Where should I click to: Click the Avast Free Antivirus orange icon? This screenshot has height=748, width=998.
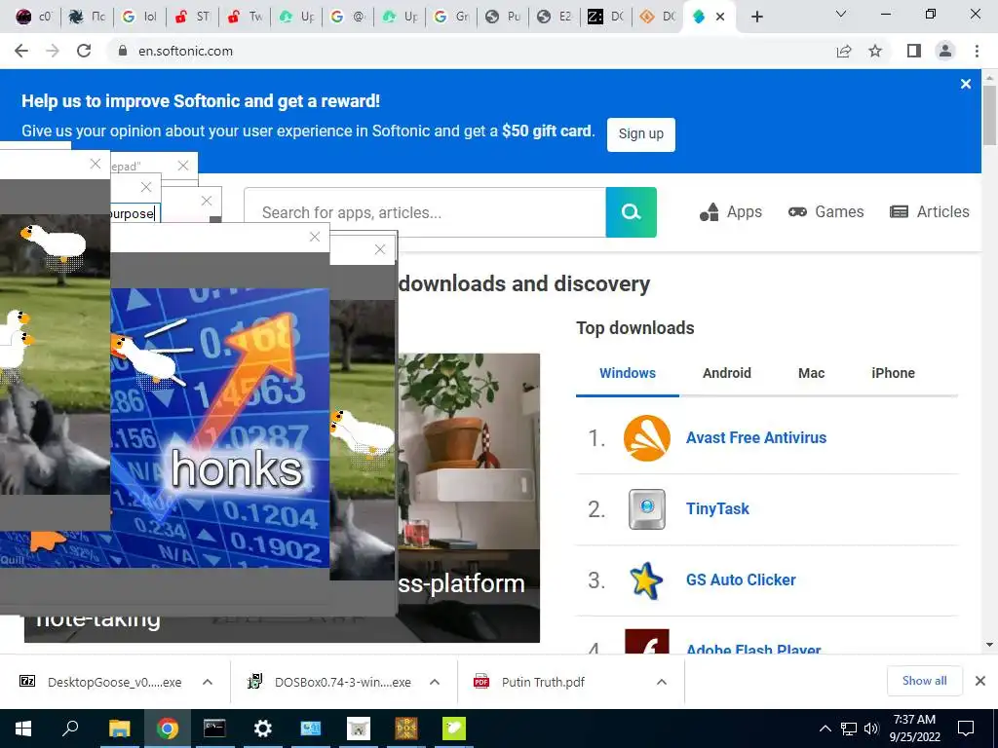[x=647, y=438]
